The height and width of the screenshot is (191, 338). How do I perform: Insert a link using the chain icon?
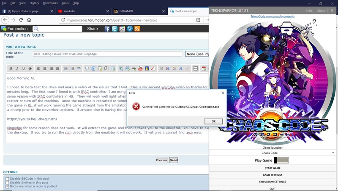click(x=134, y=68)
